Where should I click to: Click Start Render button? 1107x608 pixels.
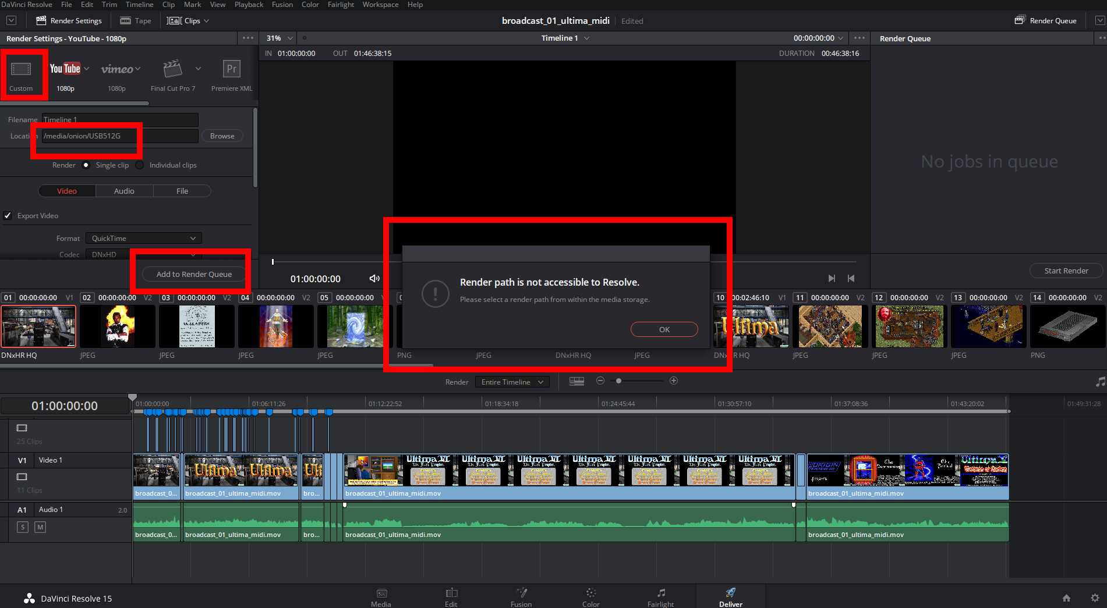click(x=1066, y=271)
